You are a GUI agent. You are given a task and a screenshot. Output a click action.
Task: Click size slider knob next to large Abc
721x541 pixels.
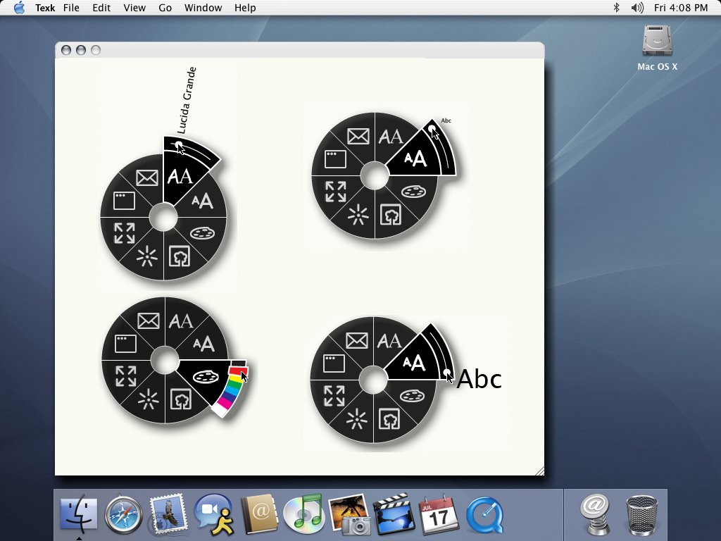[447, 372]
